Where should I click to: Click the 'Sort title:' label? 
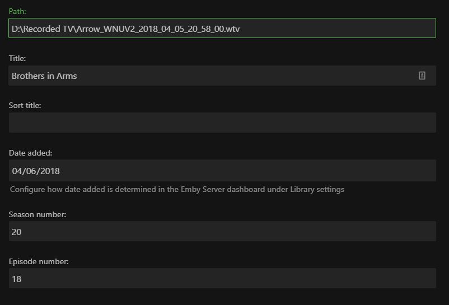[25, 105]
